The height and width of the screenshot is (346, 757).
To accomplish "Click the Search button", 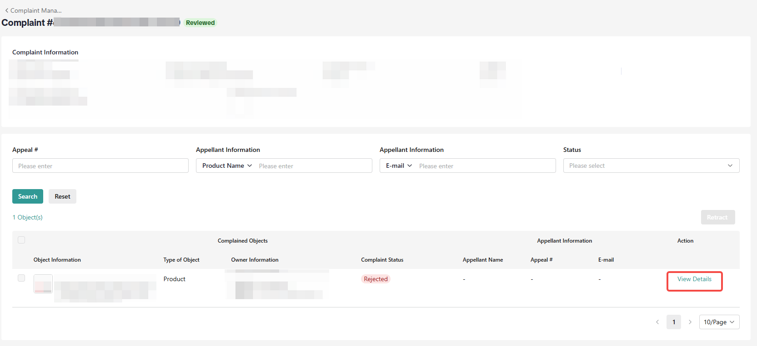I will [x=28, y=196].
